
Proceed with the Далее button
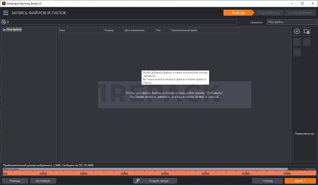point(300,181)
